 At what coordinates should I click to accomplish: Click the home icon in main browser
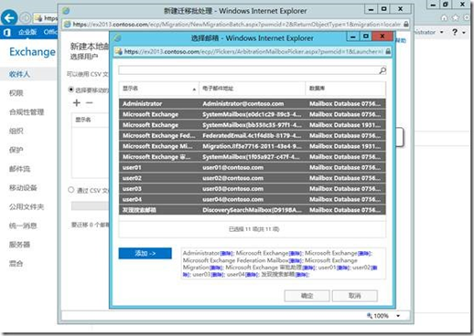(444, 18)
